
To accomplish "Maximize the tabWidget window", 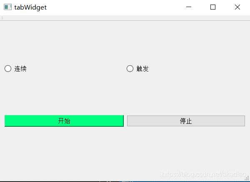I will click(x=213, y=7).
